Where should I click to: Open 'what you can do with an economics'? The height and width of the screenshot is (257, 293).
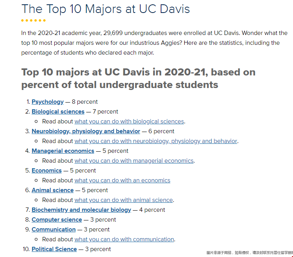click(123, 180)
